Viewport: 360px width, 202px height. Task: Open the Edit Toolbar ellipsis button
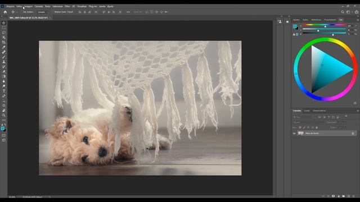(x=4, y=120)
